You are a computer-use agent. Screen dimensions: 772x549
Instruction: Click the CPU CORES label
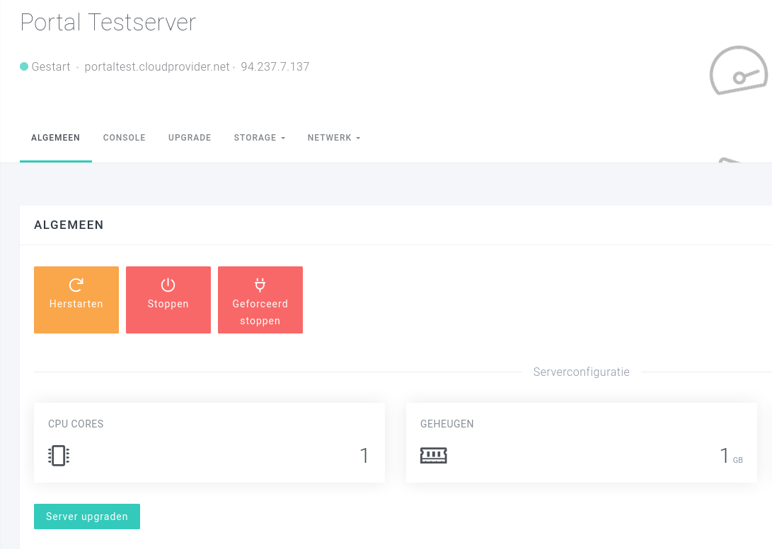click(76, 424)
